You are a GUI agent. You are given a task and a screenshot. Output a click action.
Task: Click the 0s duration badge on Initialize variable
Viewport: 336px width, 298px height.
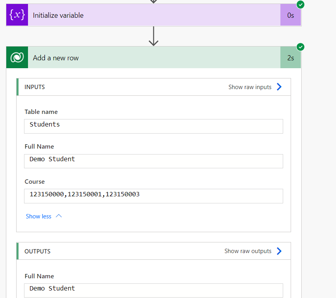click(x=290, y=15)
